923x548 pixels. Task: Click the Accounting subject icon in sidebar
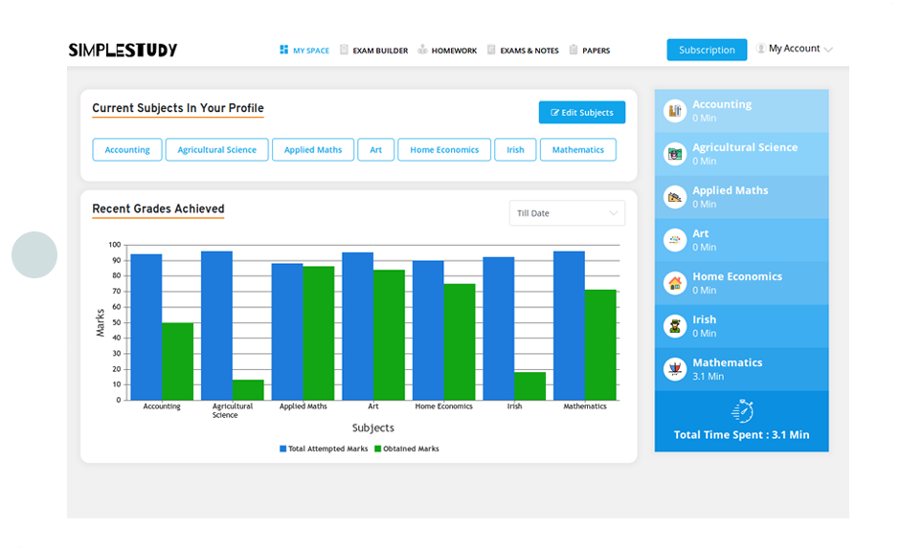click(675, 111)
